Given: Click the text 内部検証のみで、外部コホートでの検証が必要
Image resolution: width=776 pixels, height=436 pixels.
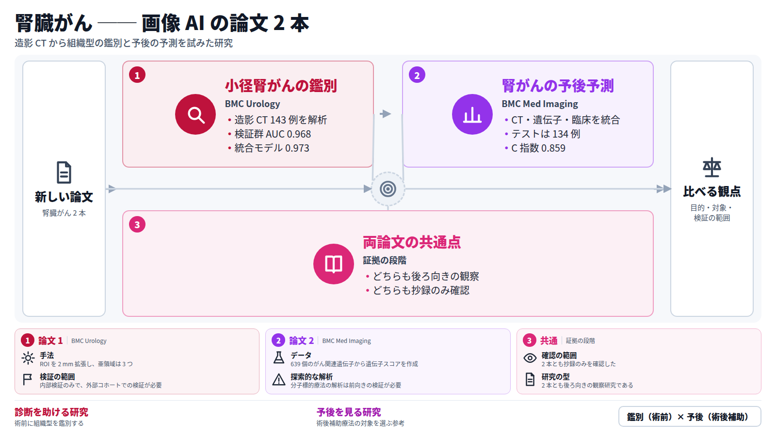Looking at the screenshot, I should tap(101, 385).
